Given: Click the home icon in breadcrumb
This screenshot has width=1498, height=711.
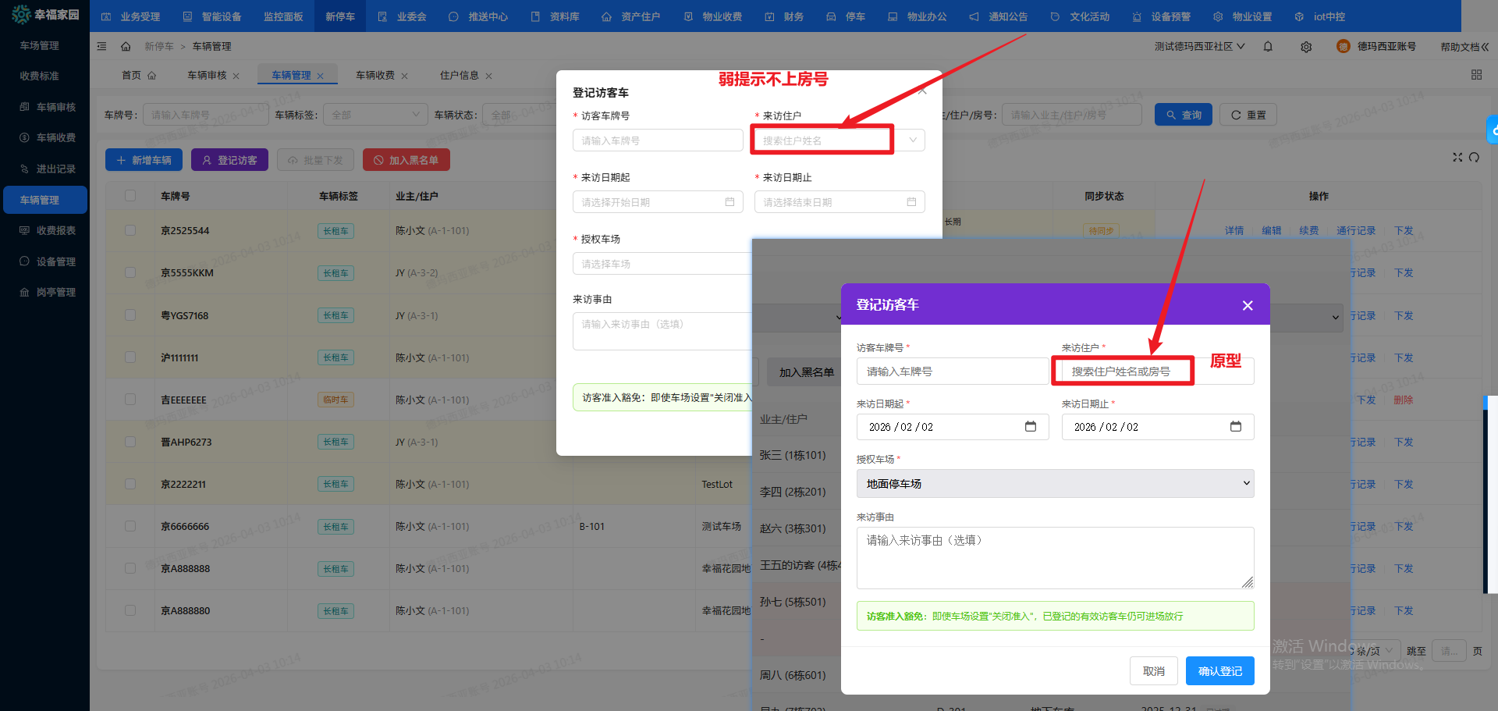Looking at the screenshot, I should (126, 47).
